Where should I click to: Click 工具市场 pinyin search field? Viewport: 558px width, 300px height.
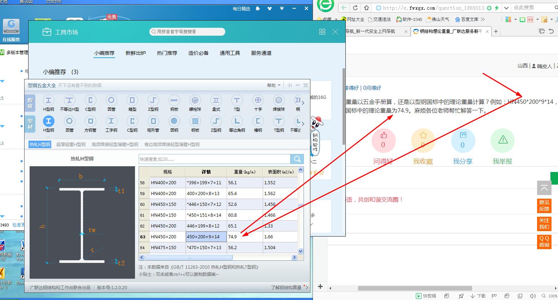187,32
